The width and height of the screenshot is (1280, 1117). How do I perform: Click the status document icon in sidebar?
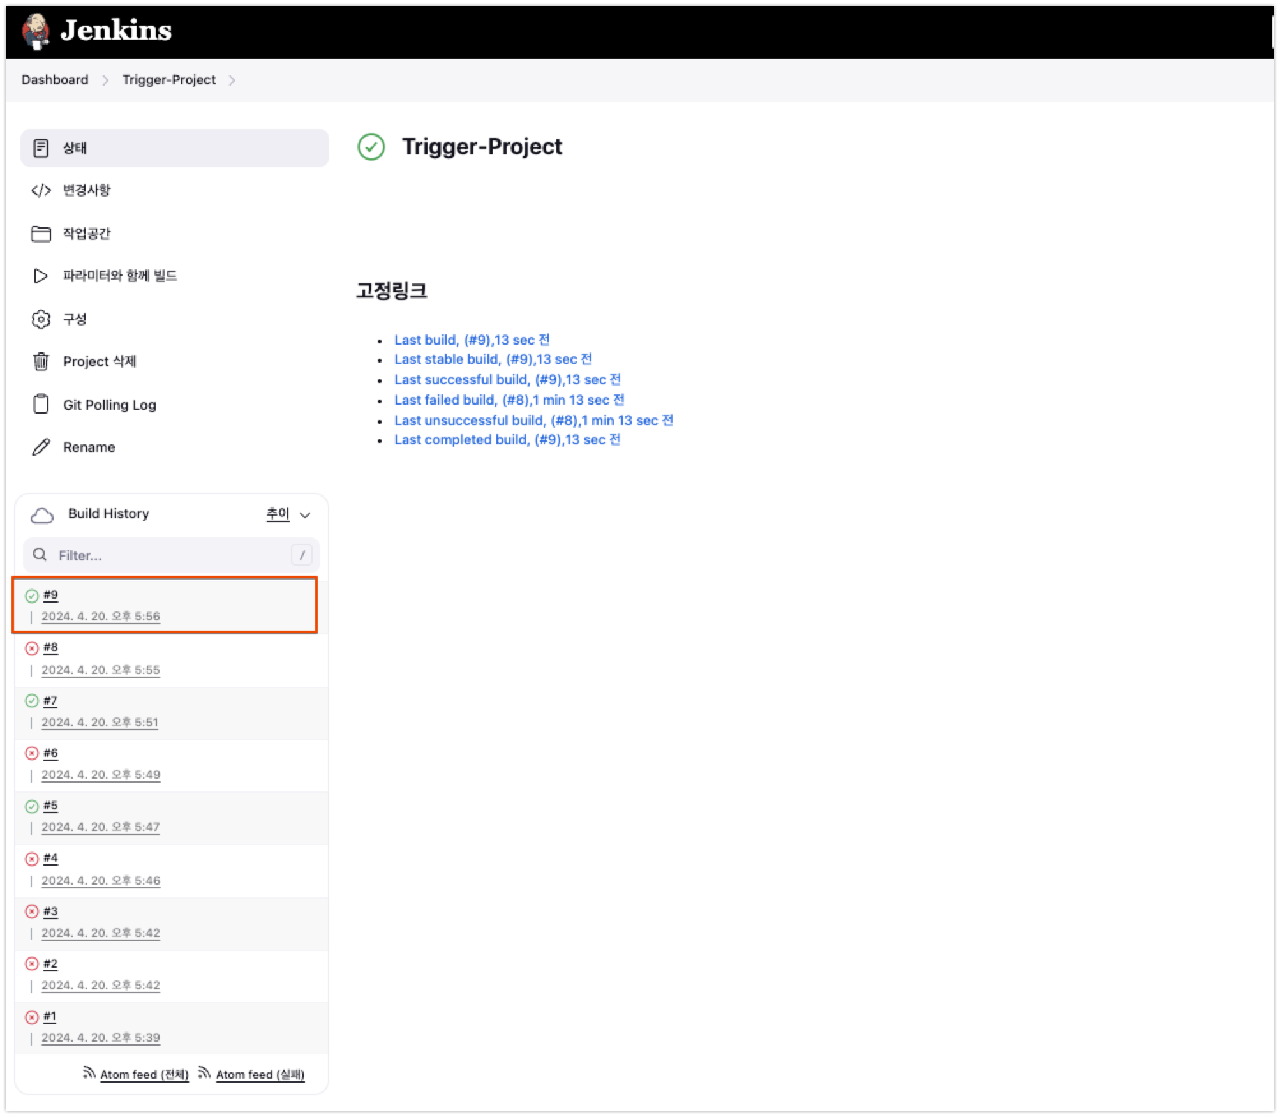(x=41, y=148)
